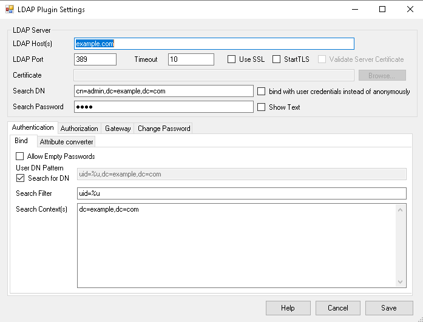Image resolution: width=423 pixels, height=322 pixels.
Task: Uncheck the Search for DN checkbox
Action: [x=20, y=178]
